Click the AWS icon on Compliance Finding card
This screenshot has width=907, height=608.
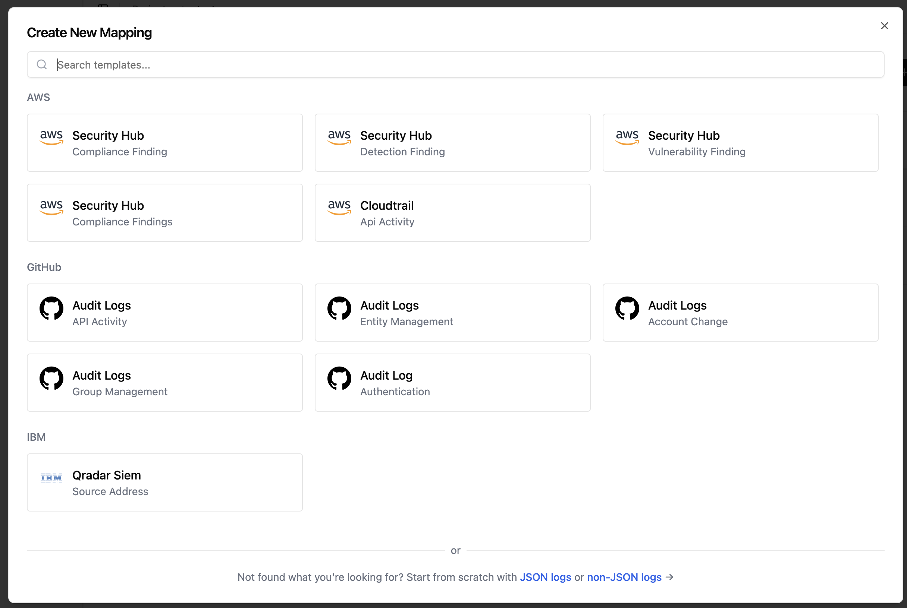pyautogui.click(x=51, y=137)
